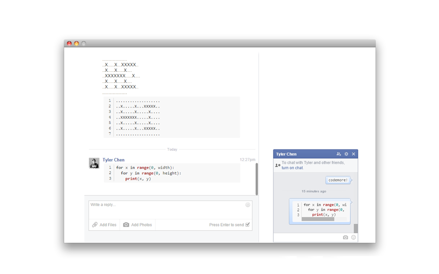
Task: Toggle the Press Enter to send checkbox
Action: click(x=248, y=225)
